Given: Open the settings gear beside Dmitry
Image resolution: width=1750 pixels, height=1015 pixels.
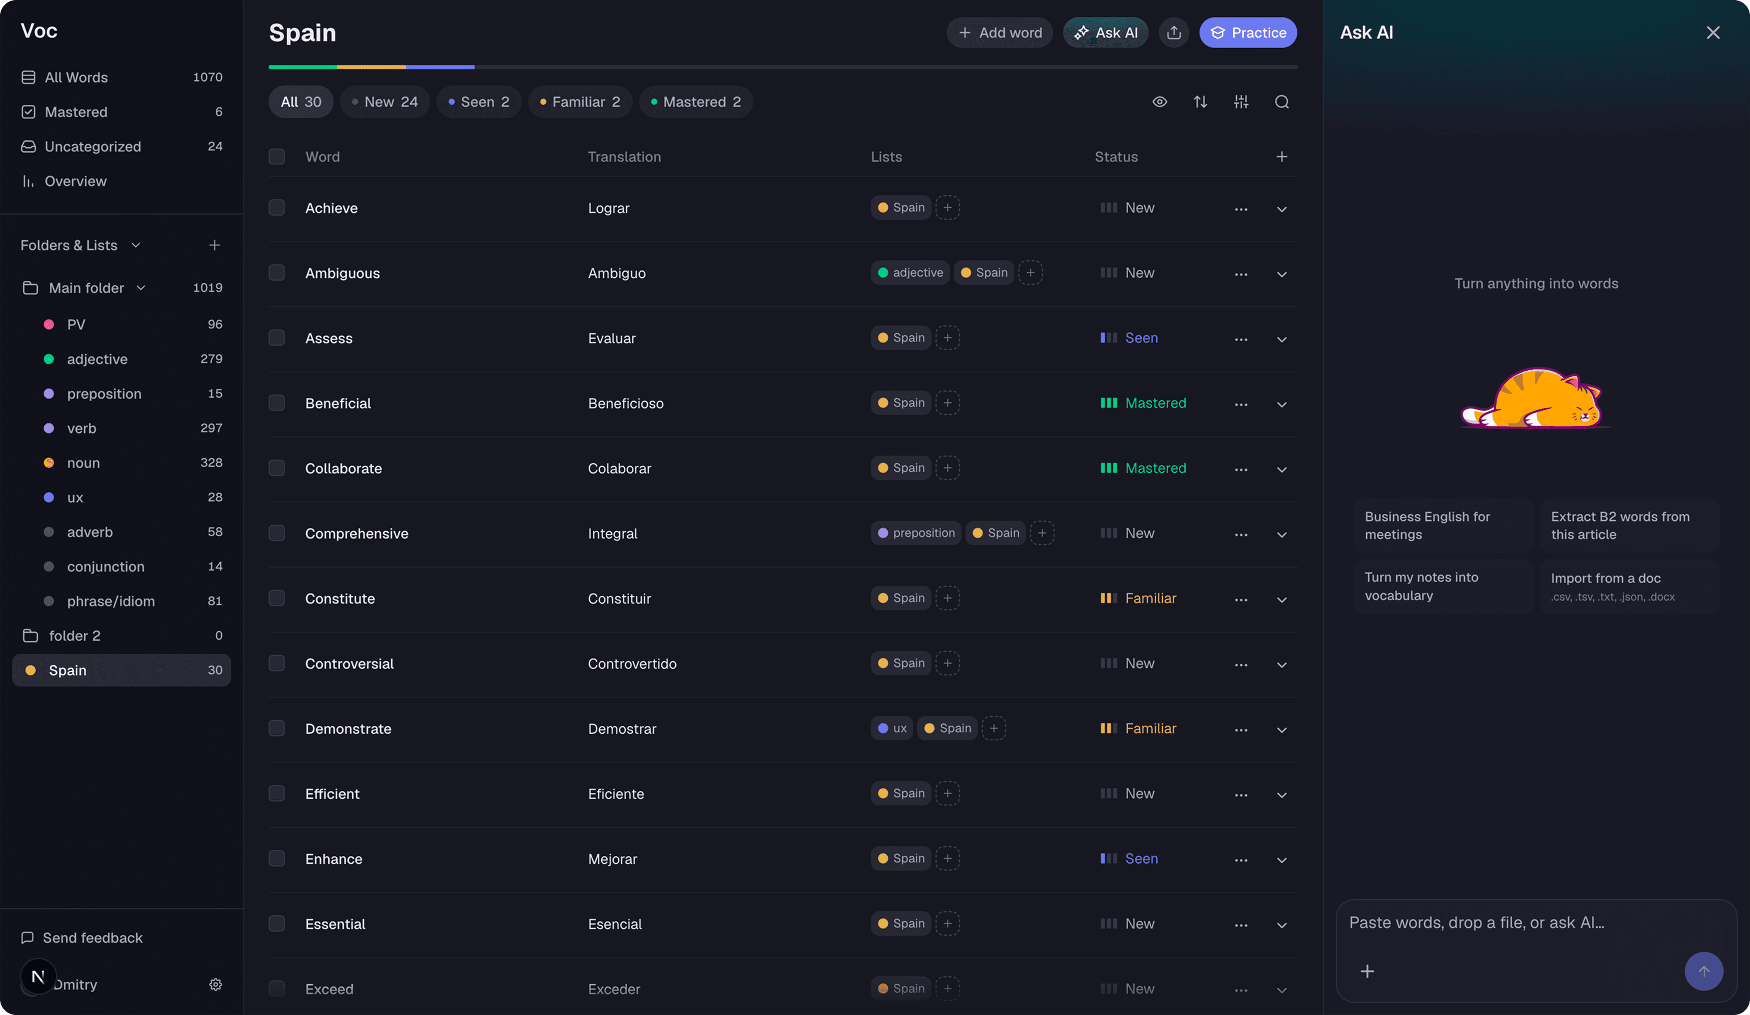Looking at the screenshot, I should 215,984.
